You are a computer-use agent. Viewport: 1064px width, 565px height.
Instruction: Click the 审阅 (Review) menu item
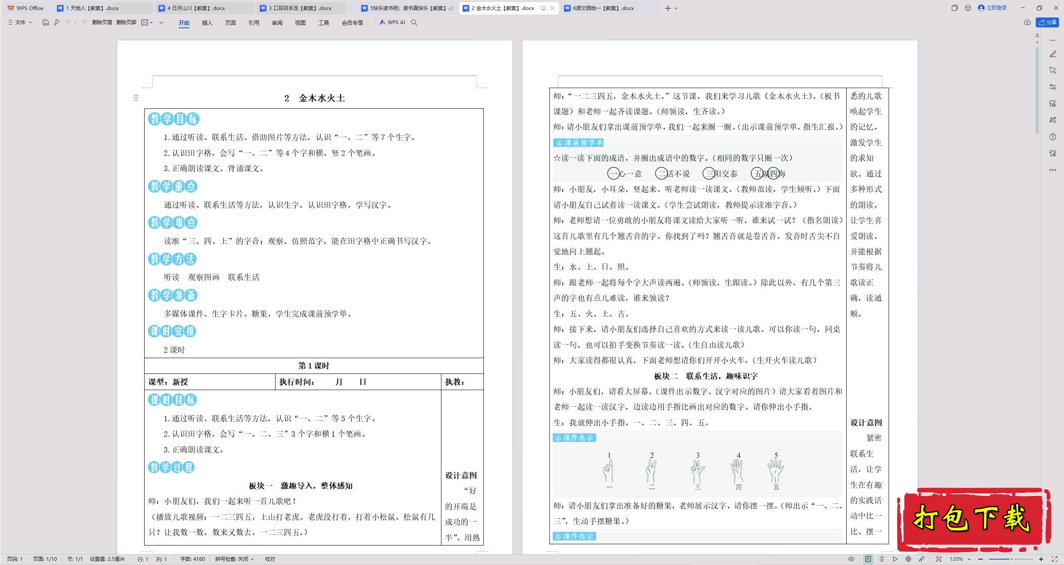pos(276,22)
